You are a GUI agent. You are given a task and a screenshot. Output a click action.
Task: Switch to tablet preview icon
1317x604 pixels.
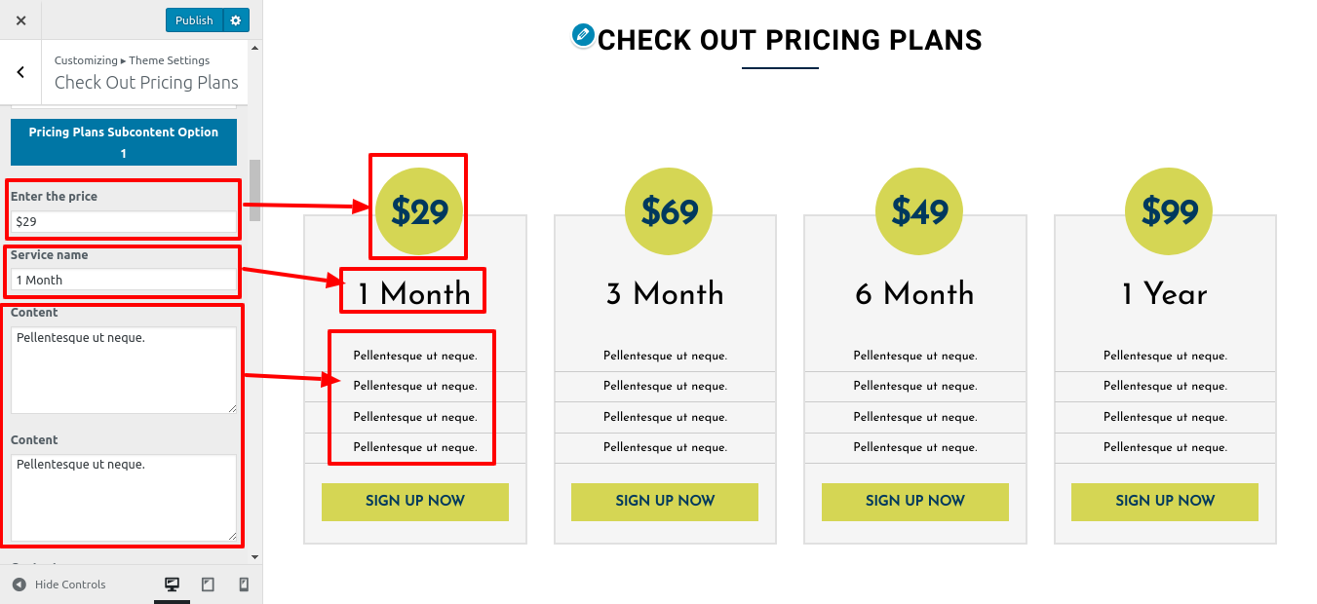pos(208,585)
